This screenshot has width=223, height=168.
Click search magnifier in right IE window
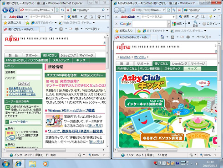pos(214,10)
